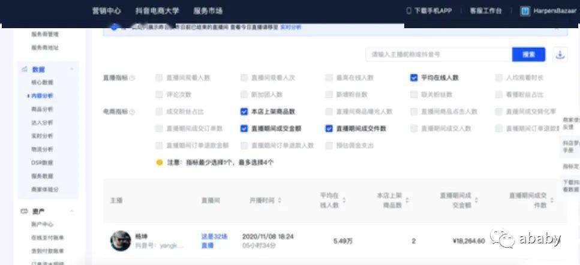580x265 pixels.
Task: Show info tooltip for 电商指标
Action: coord(132,112)
